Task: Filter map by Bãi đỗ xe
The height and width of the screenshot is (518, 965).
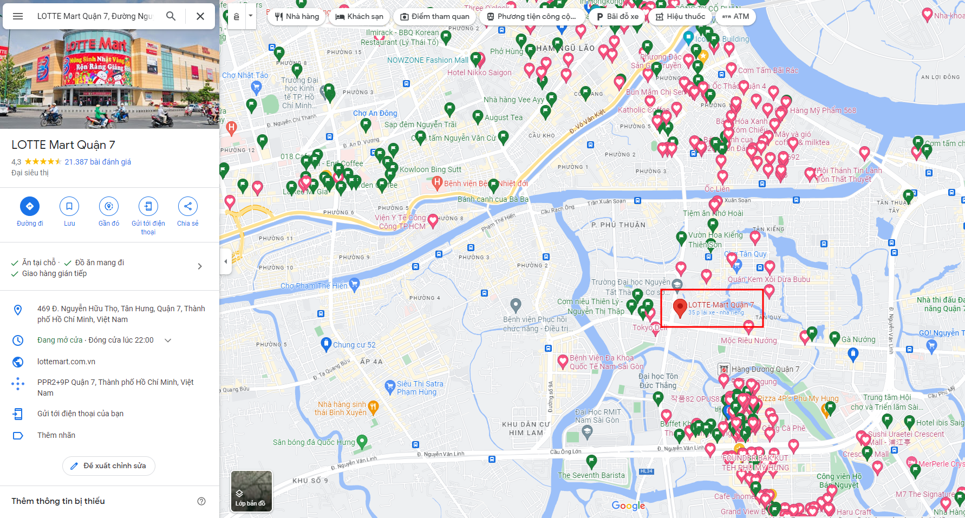Action: (x=617, y=16)
